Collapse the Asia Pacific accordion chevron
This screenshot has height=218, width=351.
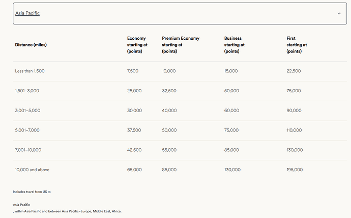coord(339,13)
